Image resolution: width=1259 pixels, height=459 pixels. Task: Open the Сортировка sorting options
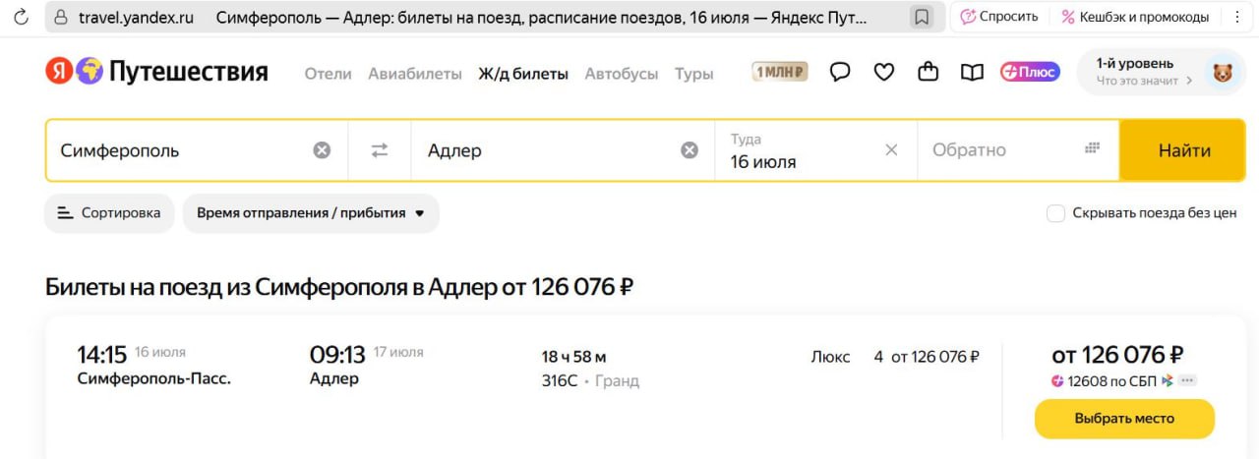109,213
